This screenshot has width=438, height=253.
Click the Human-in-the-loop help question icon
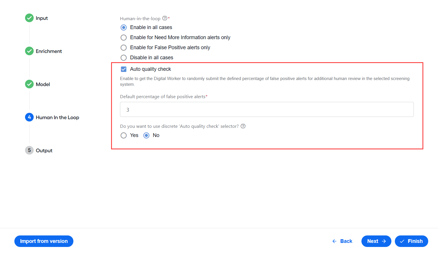165,18
